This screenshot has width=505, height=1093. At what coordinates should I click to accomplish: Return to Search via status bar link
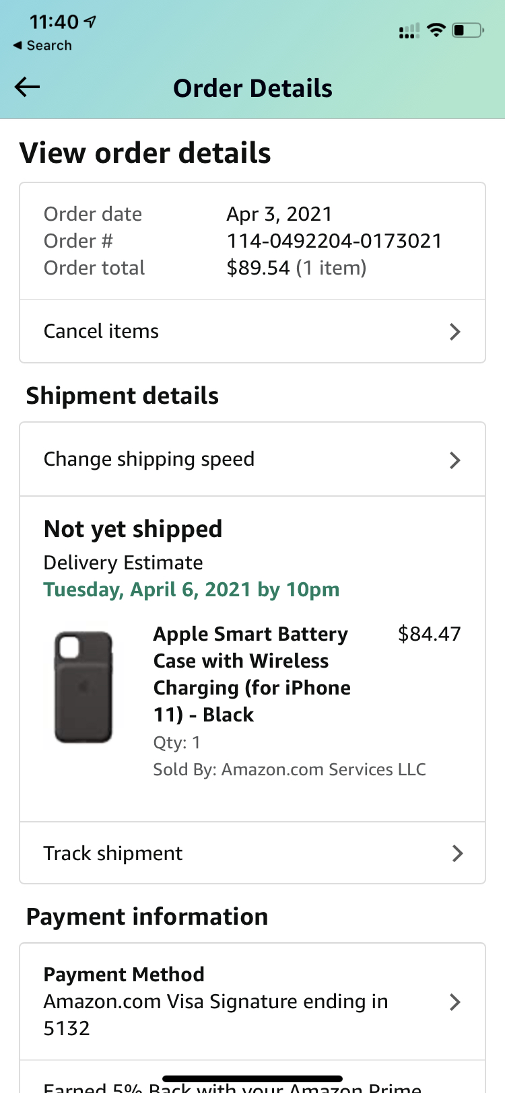[42, 45]
